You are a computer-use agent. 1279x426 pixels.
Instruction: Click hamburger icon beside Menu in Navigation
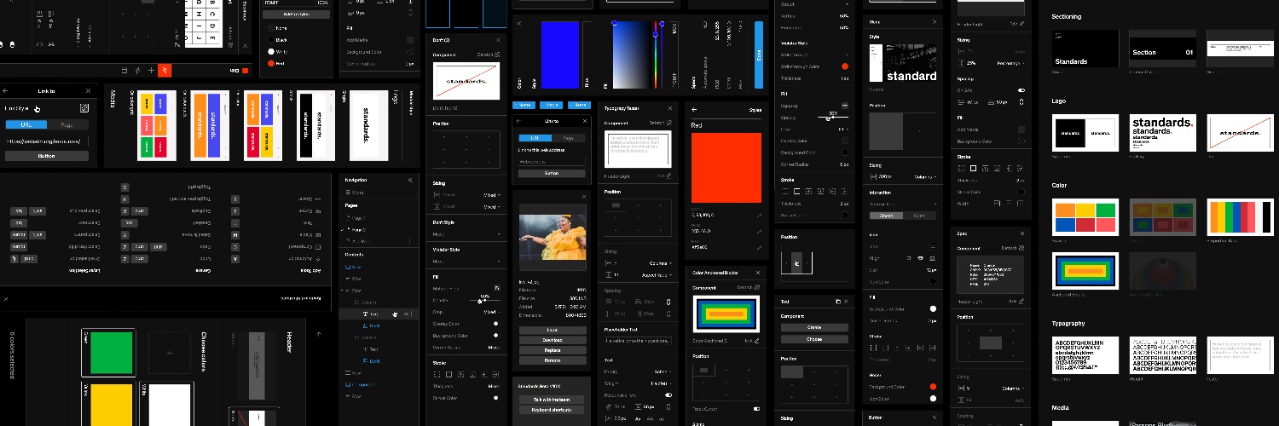click(x=347, y=193)
